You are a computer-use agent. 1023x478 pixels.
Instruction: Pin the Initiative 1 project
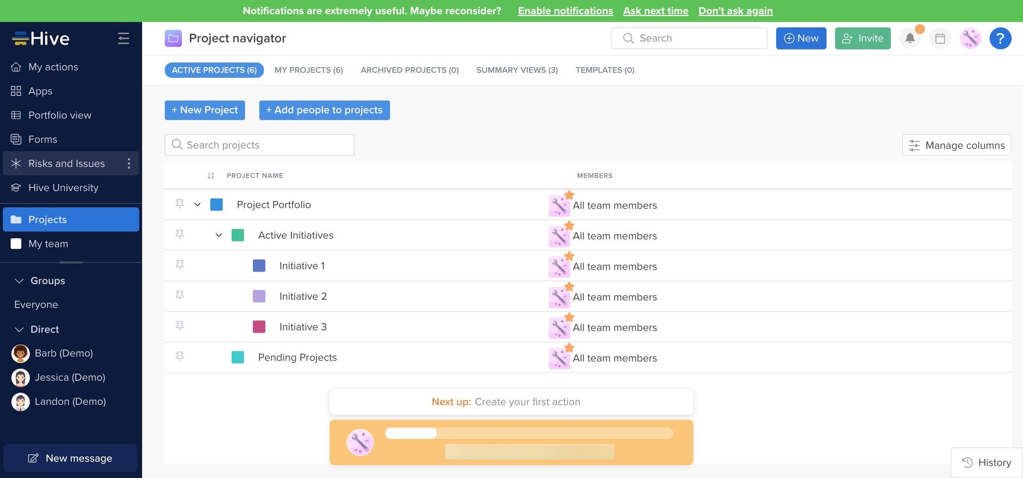point(180,265)
